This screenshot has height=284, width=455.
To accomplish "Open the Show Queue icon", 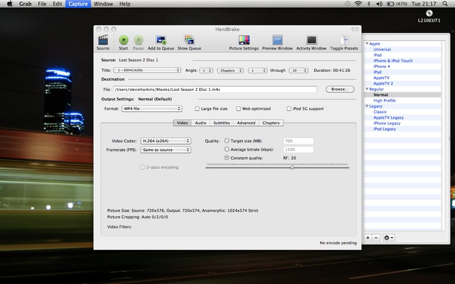I will [x=189, y=40].
